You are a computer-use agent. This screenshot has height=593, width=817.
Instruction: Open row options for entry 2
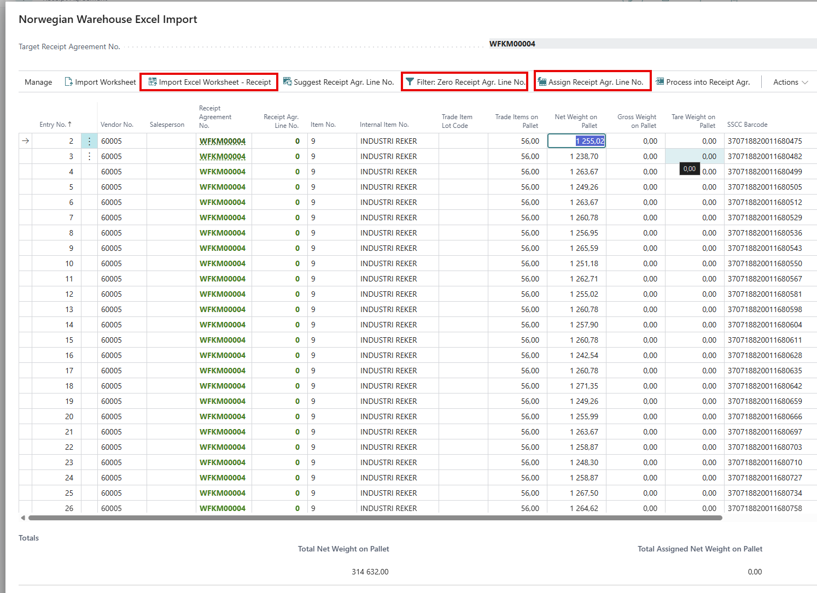pos(89,141)
